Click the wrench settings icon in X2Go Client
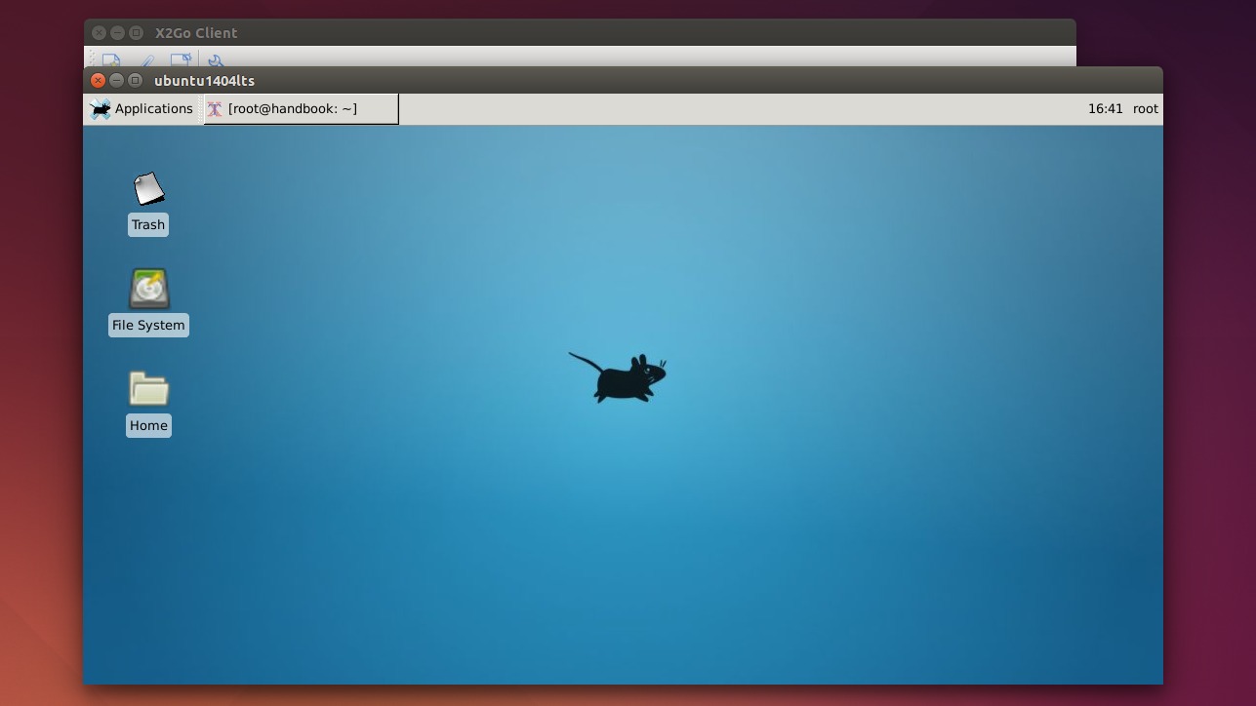The height and width of the screenshot is (706, 1256). click(x=216, y=60)
